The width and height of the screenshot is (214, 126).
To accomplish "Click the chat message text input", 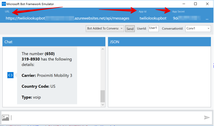I will pos(106,118).
